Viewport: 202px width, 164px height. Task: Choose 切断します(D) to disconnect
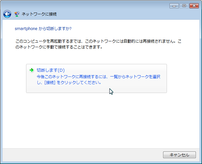click(96, 78)
